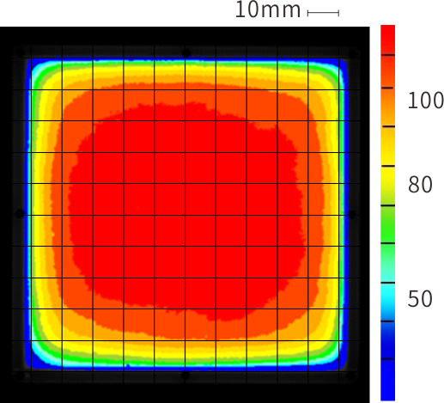The height and width of the screenshot is (403, 444).
Task: Select the 100 label on the color scale
Action: (x=425, y=101)
